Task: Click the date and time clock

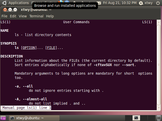Action: pyautogui.click(x=120, y=3)
